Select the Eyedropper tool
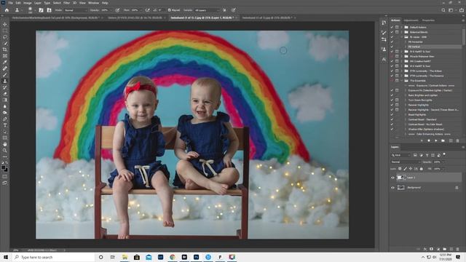 tap(5, 62)
